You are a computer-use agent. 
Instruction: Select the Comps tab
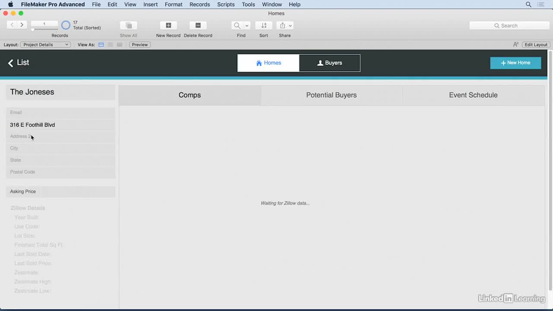[x=190, y=95]
